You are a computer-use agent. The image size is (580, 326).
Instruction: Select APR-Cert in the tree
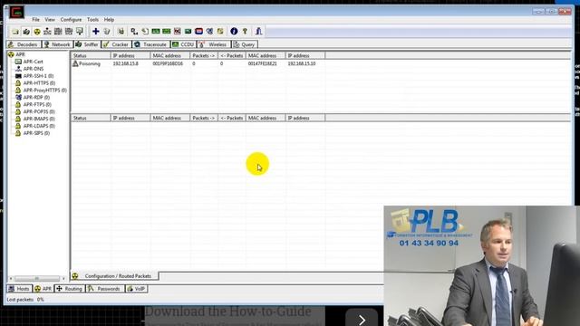(x=33, y=62)
